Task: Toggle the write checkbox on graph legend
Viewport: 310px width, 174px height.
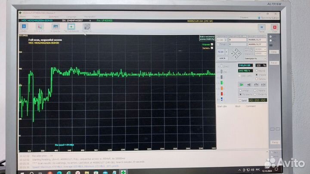Action: pyautogui.click(x=212, y=48)
